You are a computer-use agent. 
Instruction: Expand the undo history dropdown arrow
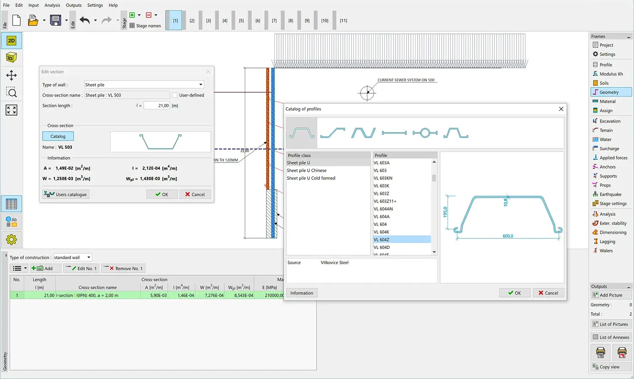point(95,20)
